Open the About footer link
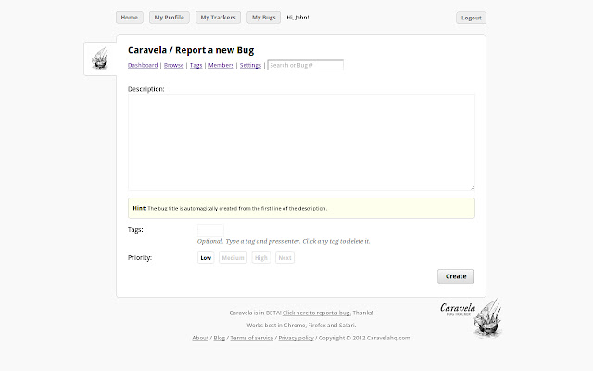 (x=200, y=338)
